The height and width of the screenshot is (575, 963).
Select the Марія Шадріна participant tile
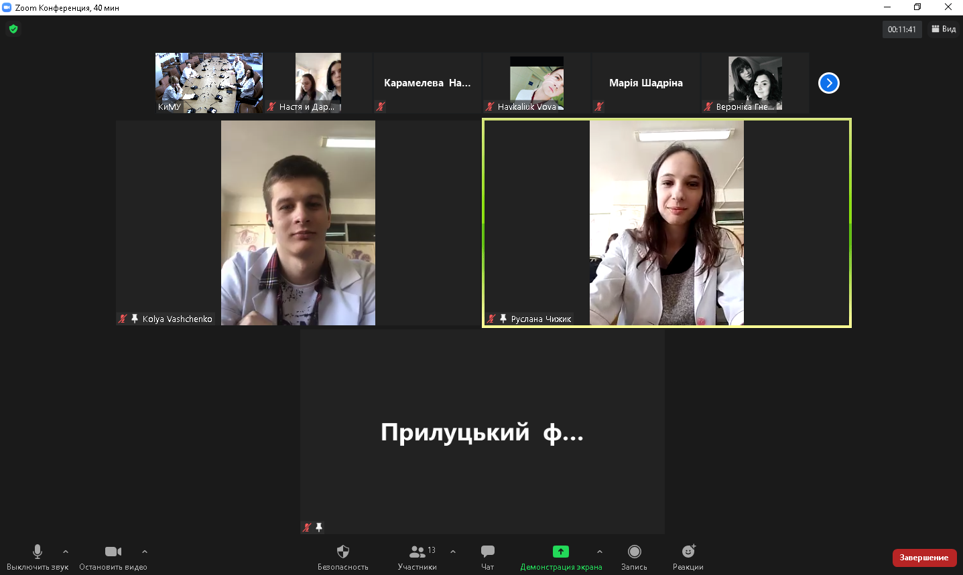click(646, 83)
